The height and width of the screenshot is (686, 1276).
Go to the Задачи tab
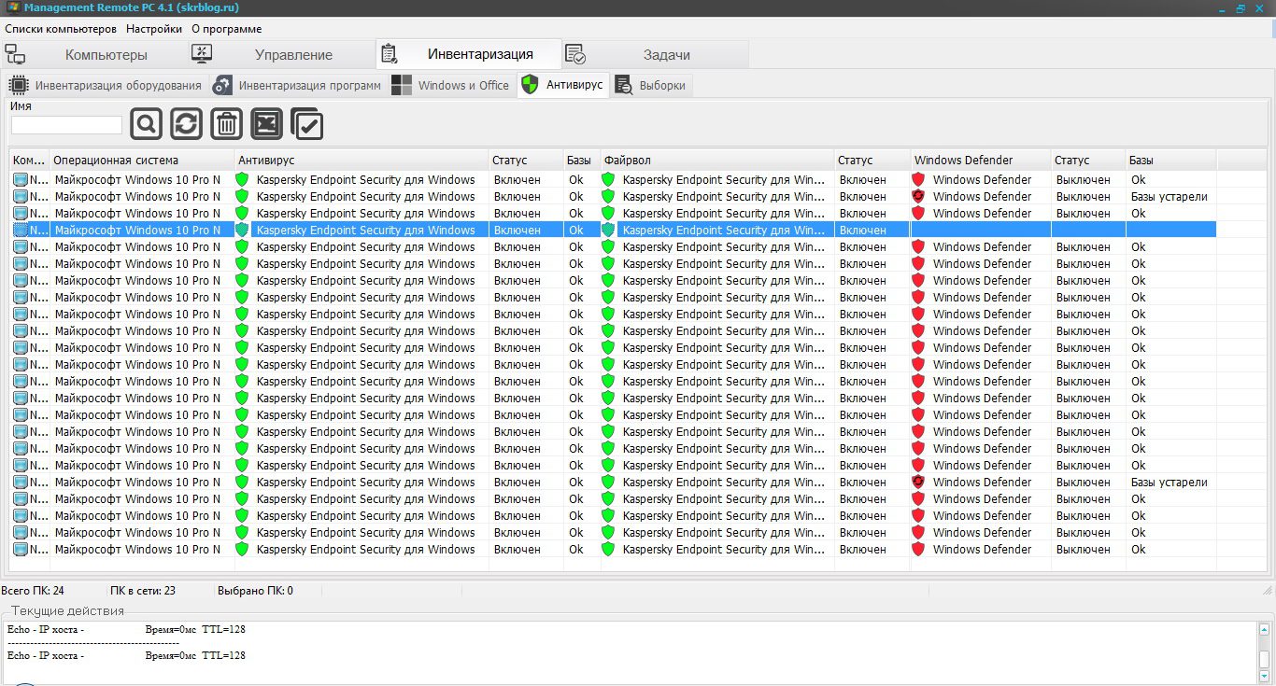click(667, 55)
